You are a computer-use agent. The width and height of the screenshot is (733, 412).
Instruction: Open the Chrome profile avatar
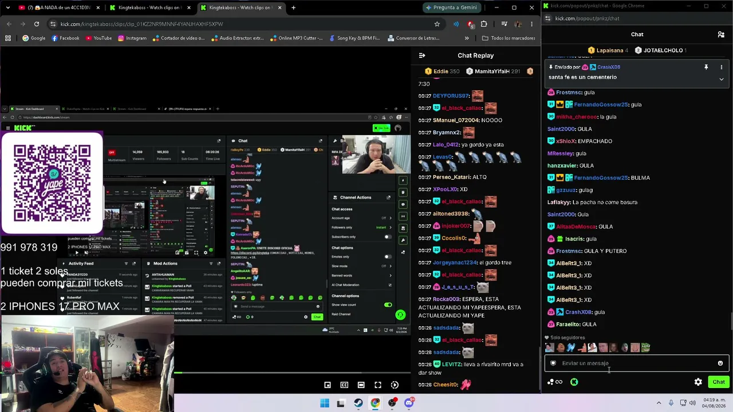[x=518, y=24]
